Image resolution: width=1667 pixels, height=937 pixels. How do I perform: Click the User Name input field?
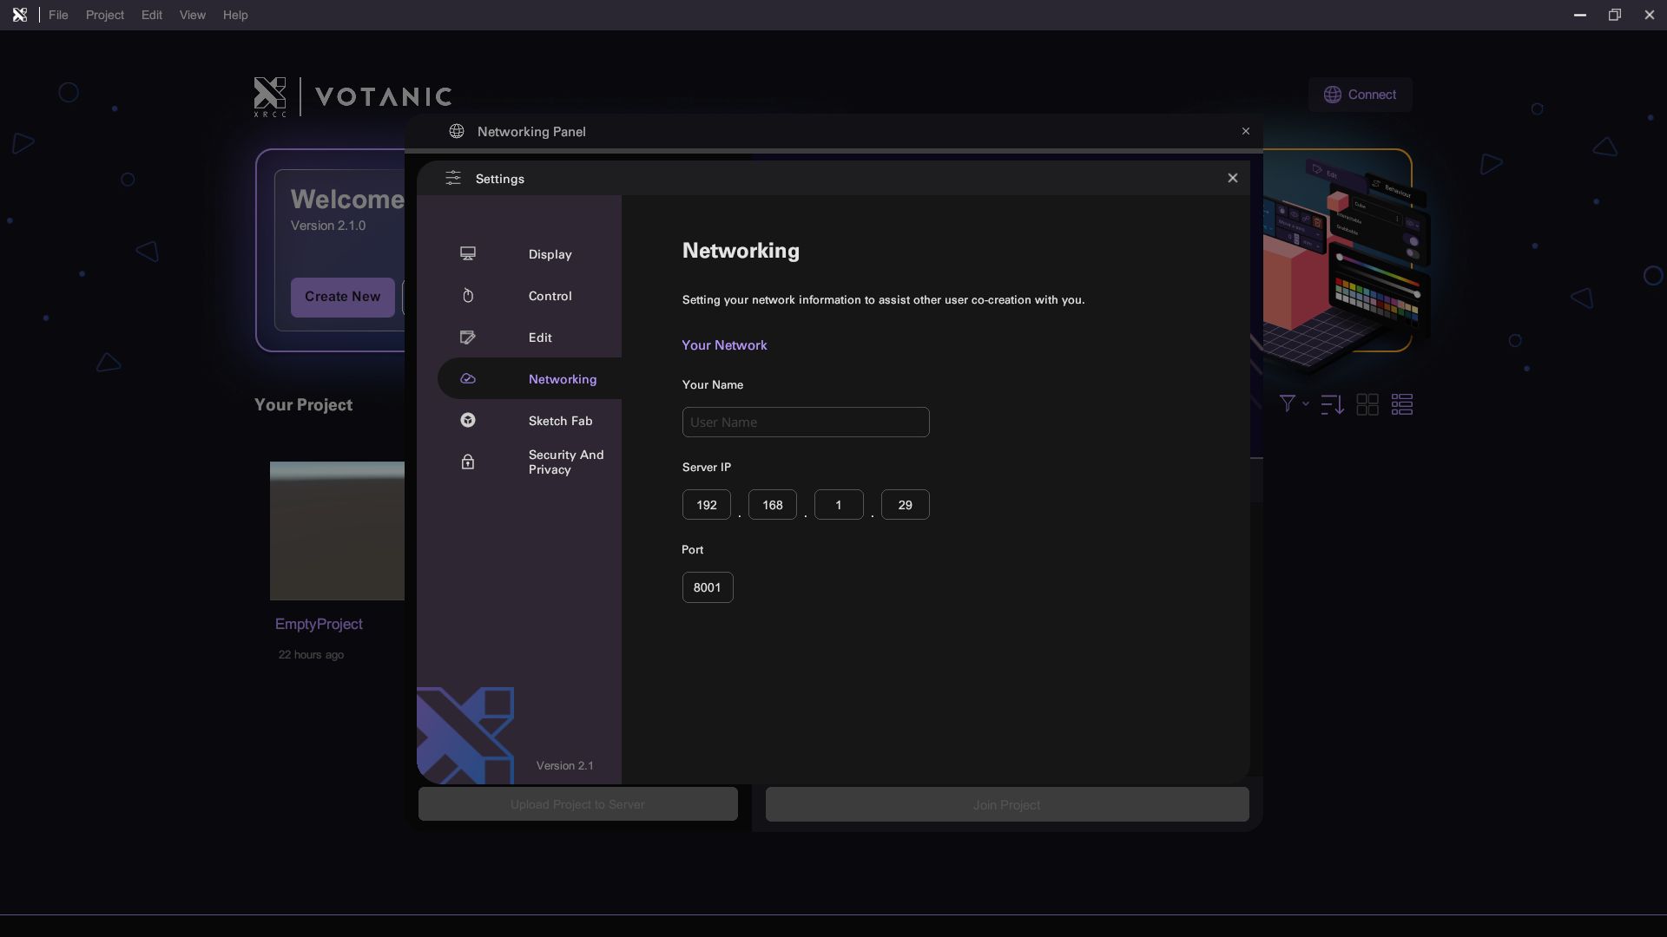point(805,423)
